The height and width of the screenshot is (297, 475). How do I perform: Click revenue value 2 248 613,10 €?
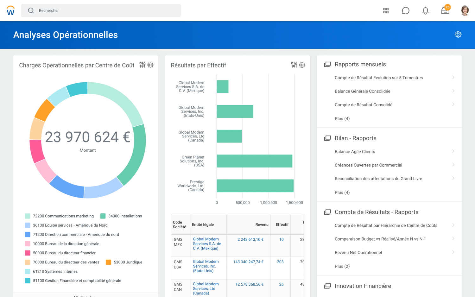(x=250, y=239)
